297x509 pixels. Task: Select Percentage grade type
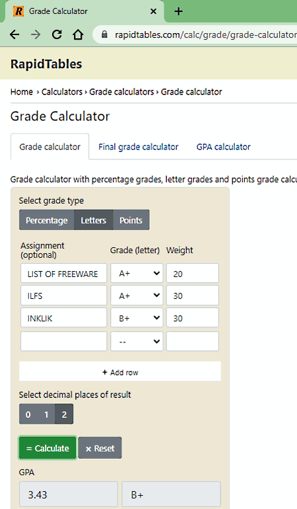(47, 220)
